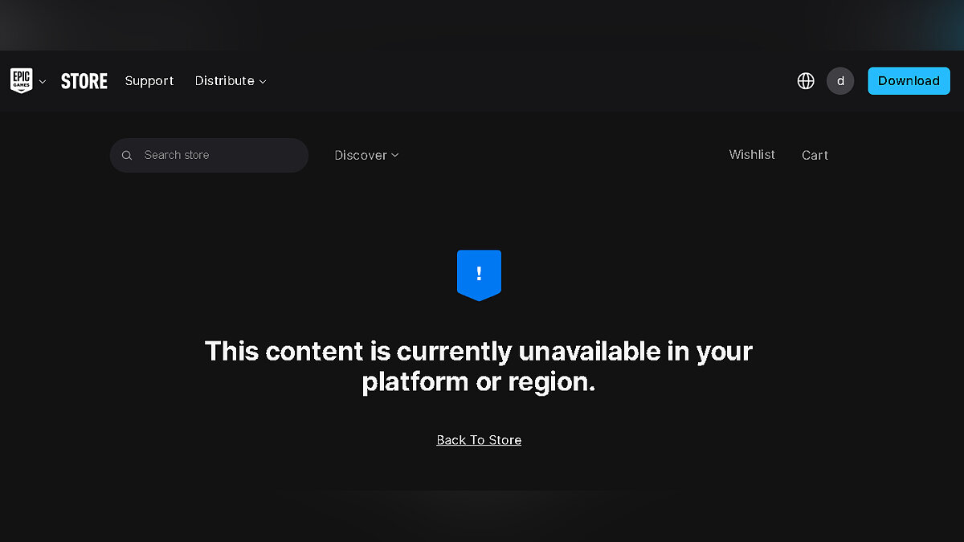964x542 pixels.
Task: Follow the Back To Store link
Action: 479,440
